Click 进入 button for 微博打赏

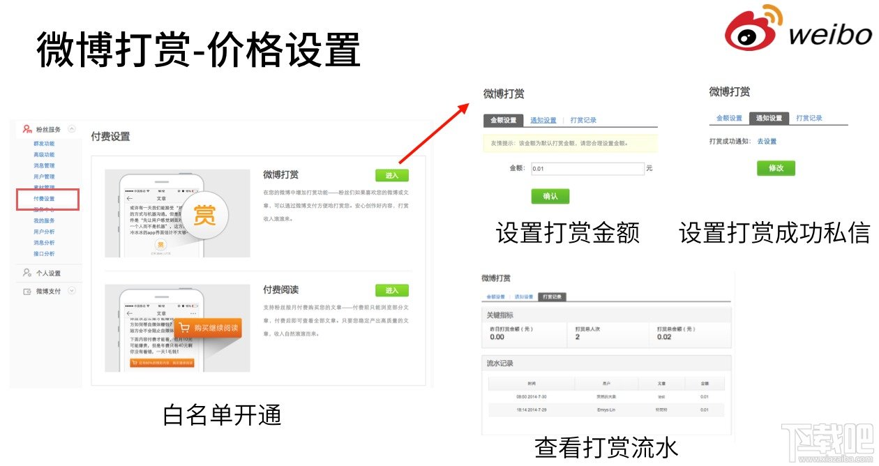coord(392,176)
